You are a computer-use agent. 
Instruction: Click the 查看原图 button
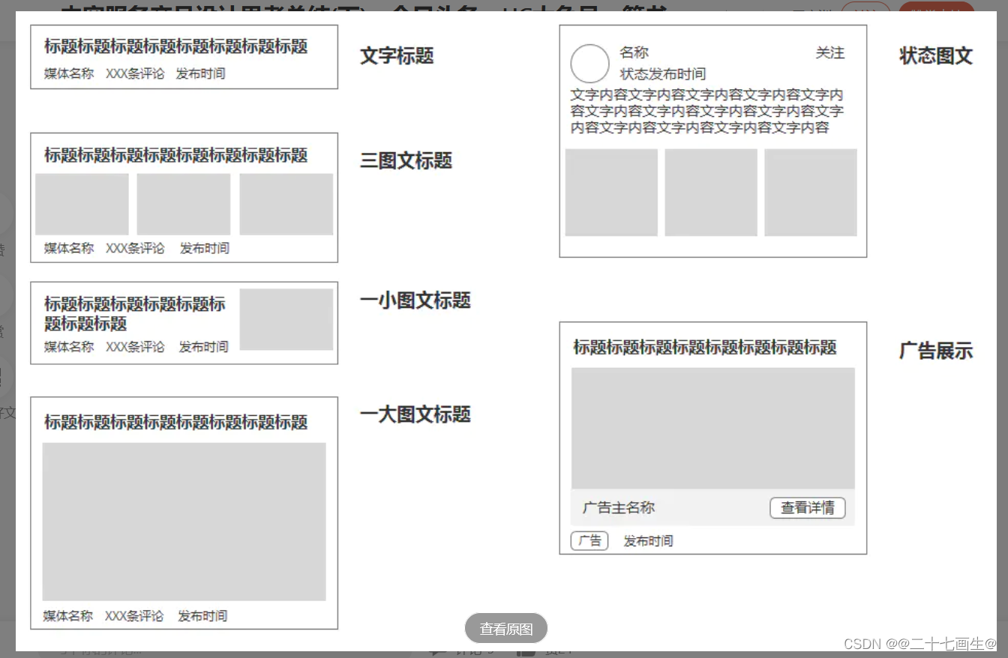click(506, 629)
